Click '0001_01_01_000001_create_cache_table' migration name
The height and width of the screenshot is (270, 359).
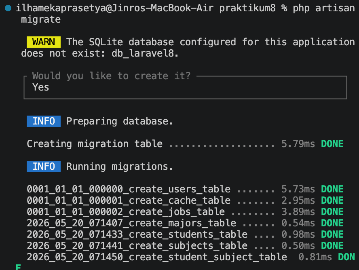pyautogui.click(x=129, y=200)
